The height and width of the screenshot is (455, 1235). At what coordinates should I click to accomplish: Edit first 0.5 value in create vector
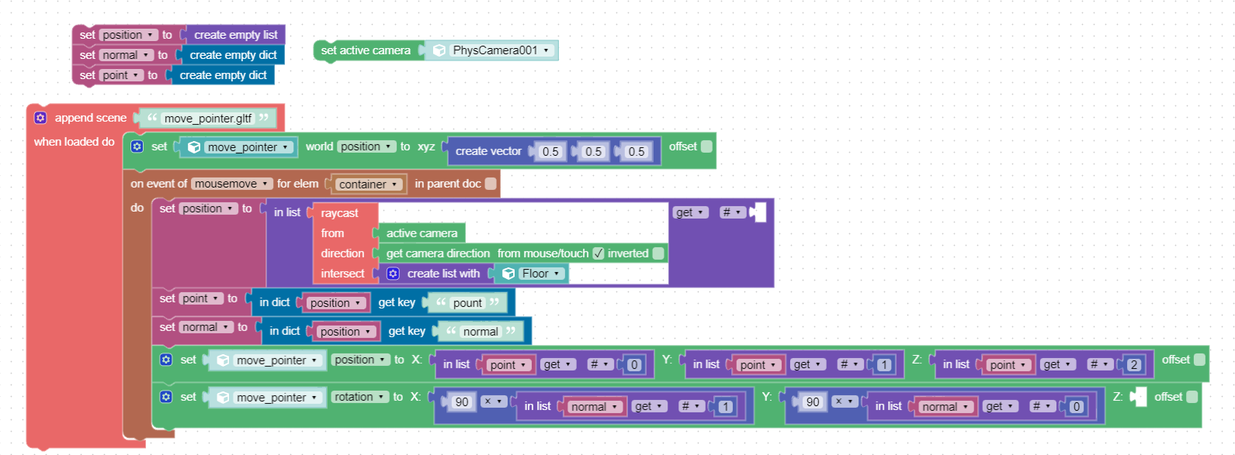point(550,152)
